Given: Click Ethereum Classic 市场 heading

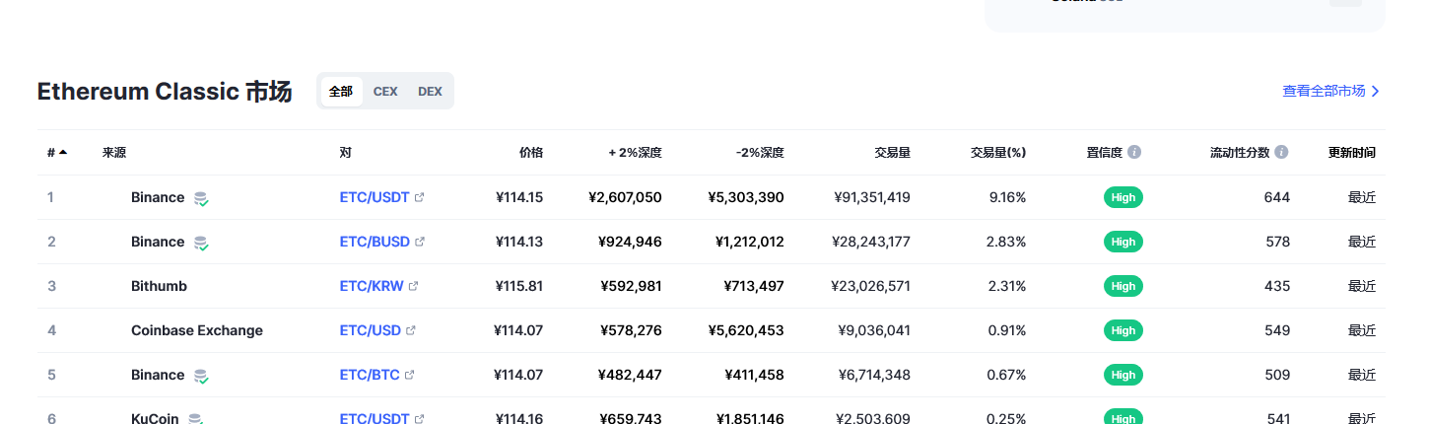Looking at the screenshot, I should [165, 92].
